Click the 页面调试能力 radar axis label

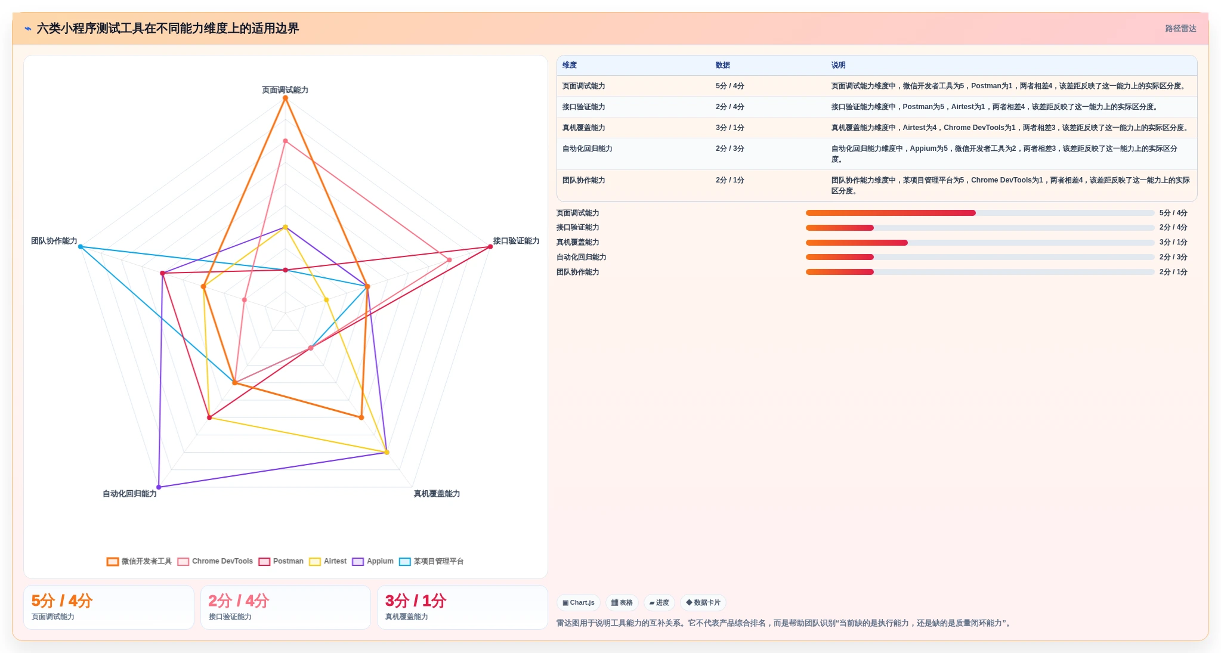pos(285,90)
